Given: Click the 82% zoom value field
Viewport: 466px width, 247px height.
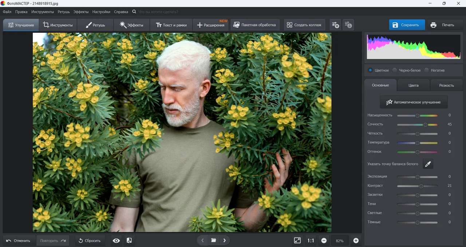Looking at the screenshot, I should 340,241.
